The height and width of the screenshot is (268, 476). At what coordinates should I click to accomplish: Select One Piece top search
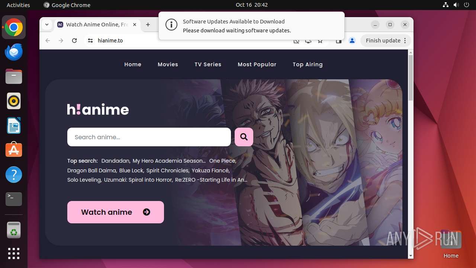[x=223, y=161]
